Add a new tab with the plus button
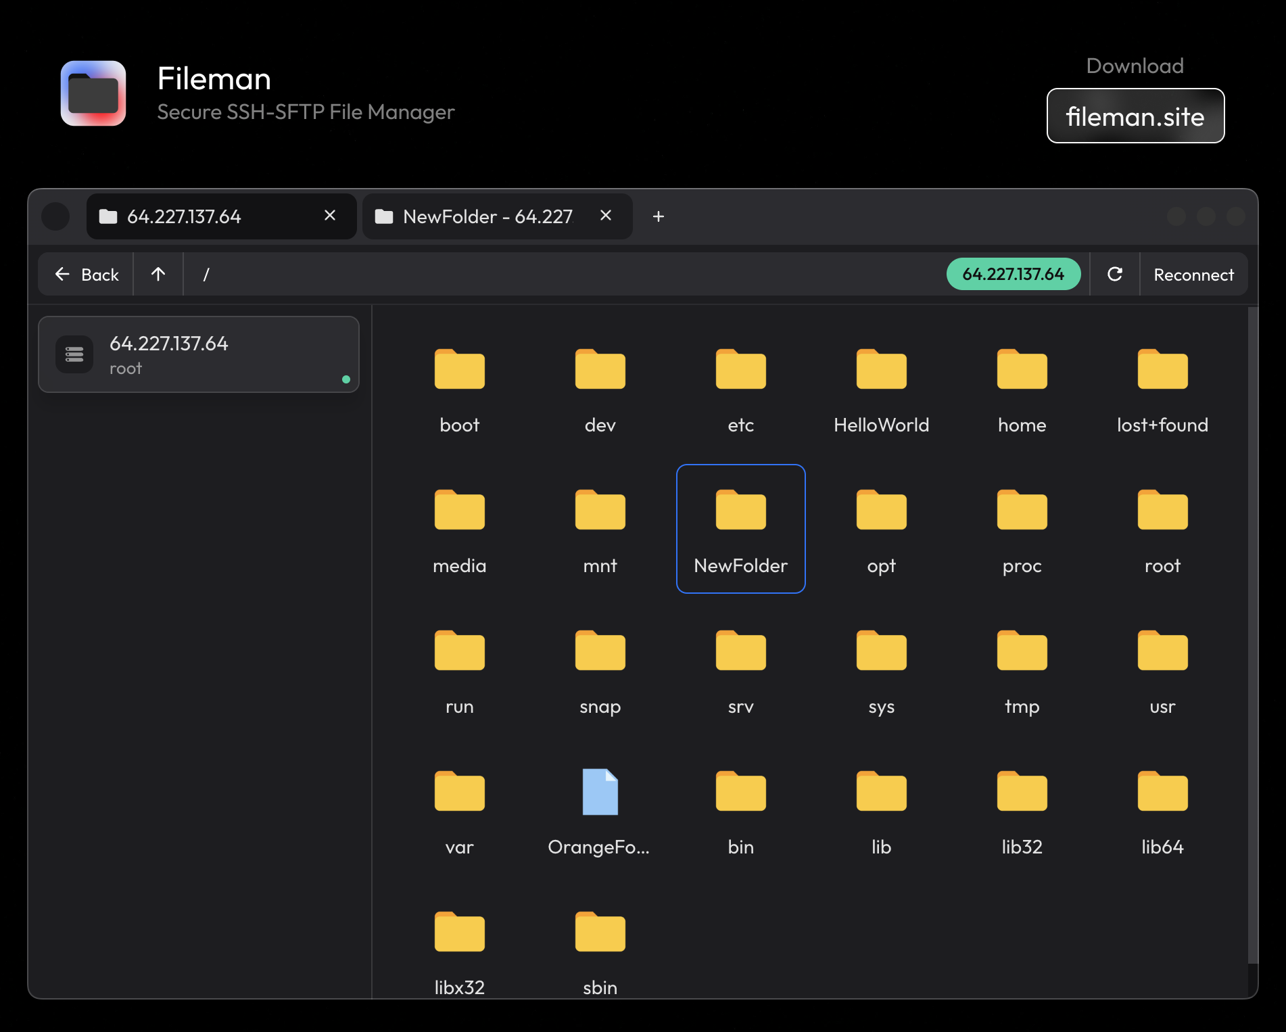1286x1032 pixels. (659, 216)
